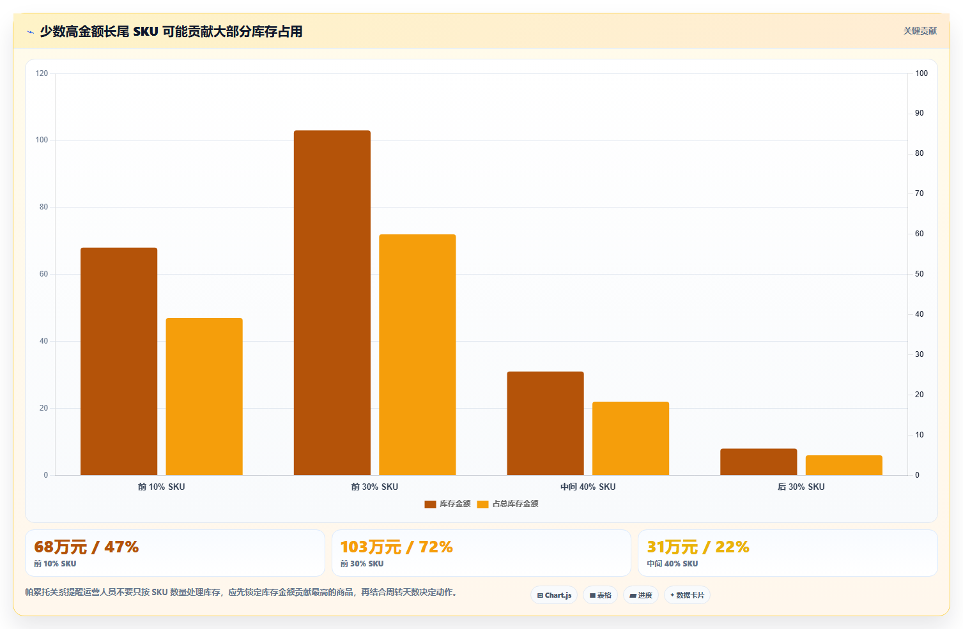The width and height of the screenshot is (963, 629).
Task: Click the left axis value 120
Action: (x=42, y=73)
